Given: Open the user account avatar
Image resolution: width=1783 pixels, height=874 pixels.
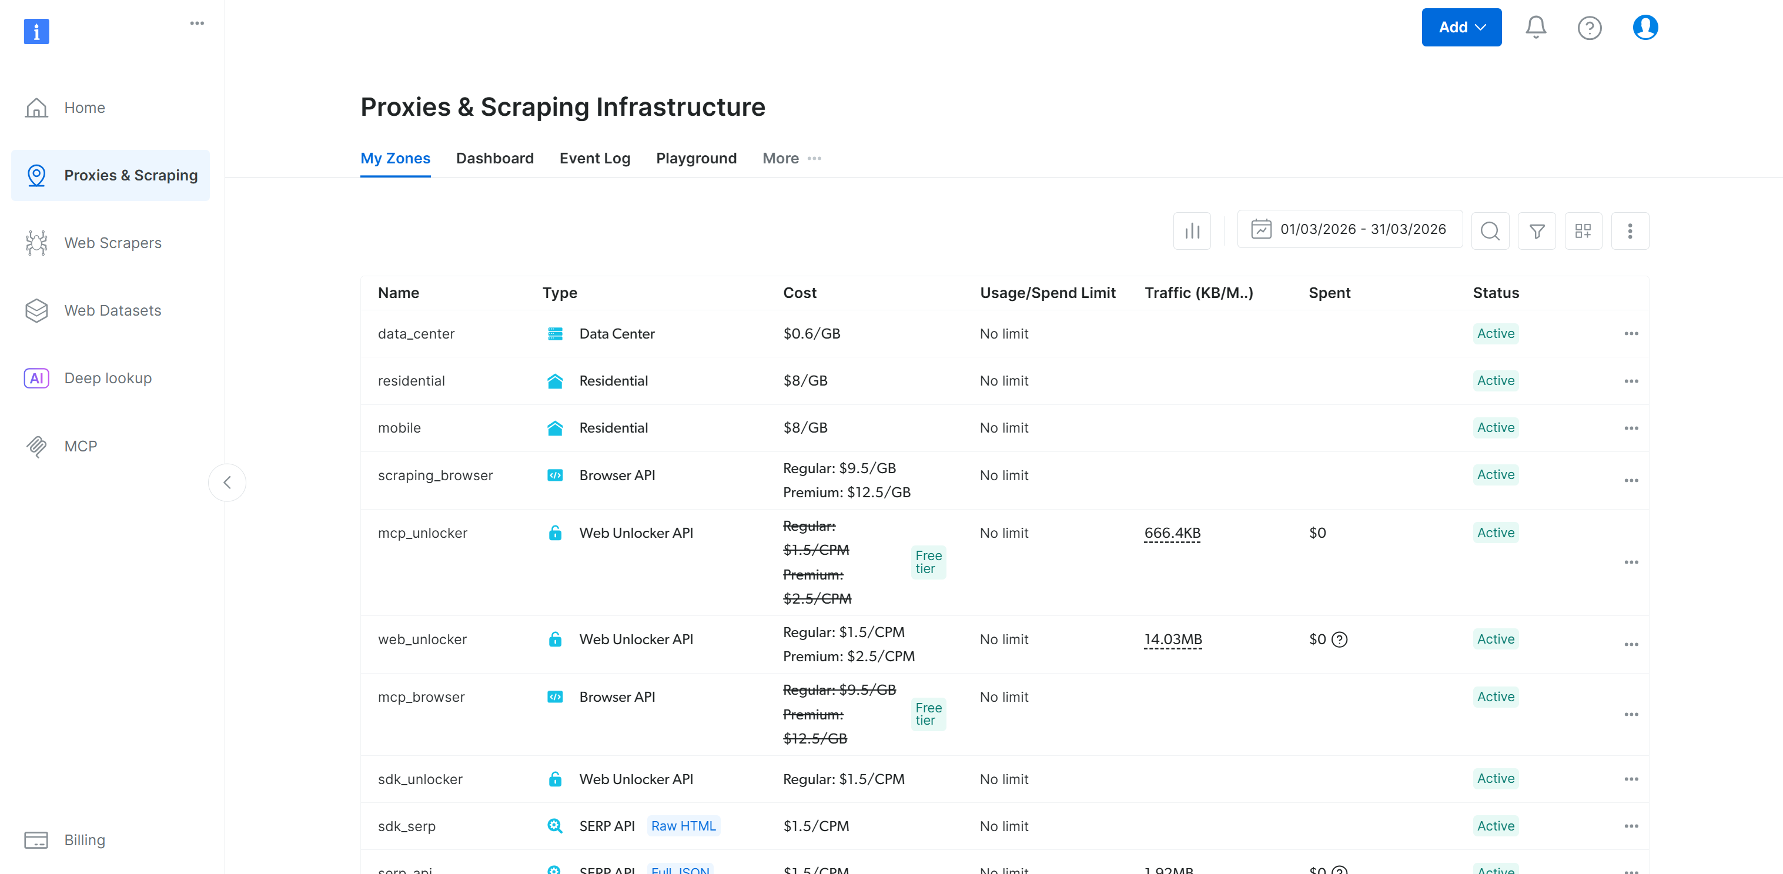Looking at the screenshot, I should pos(1645,28).
